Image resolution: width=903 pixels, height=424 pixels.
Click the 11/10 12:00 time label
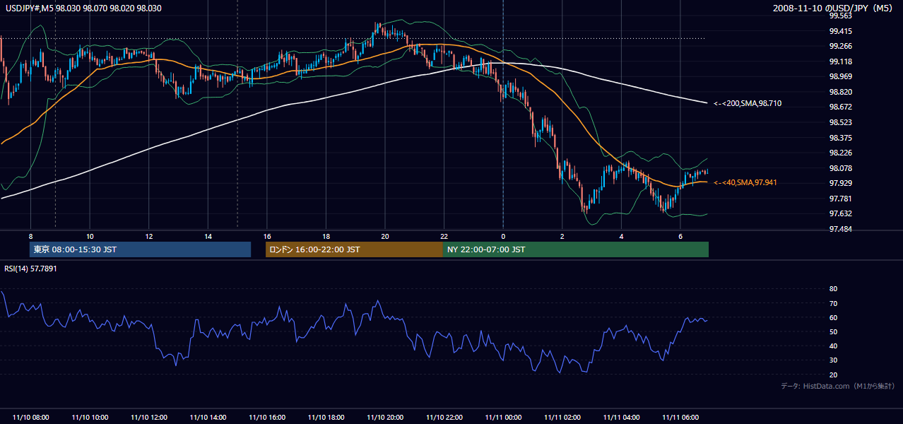click(149, 418)
